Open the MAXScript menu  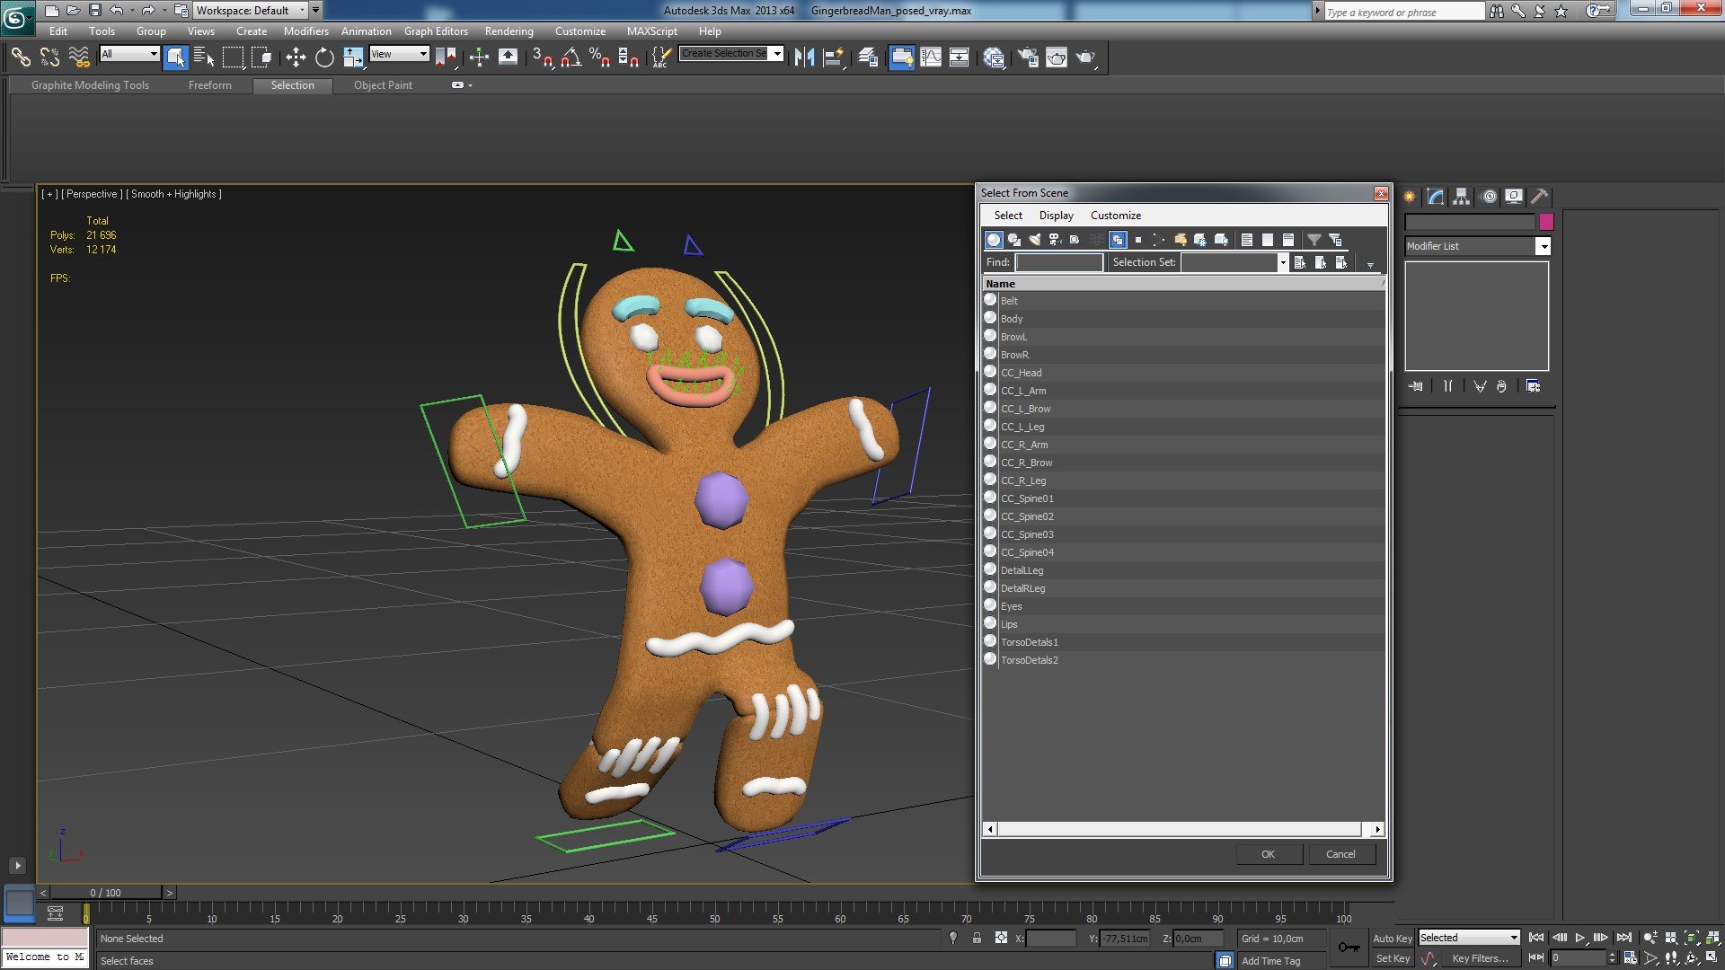(x=651, y=31)
